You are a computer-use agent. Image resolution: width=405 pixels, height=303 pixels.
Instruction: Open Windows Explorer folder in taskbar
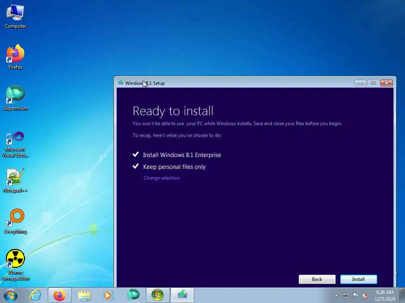pyautogui.click(x=84, y=295)
